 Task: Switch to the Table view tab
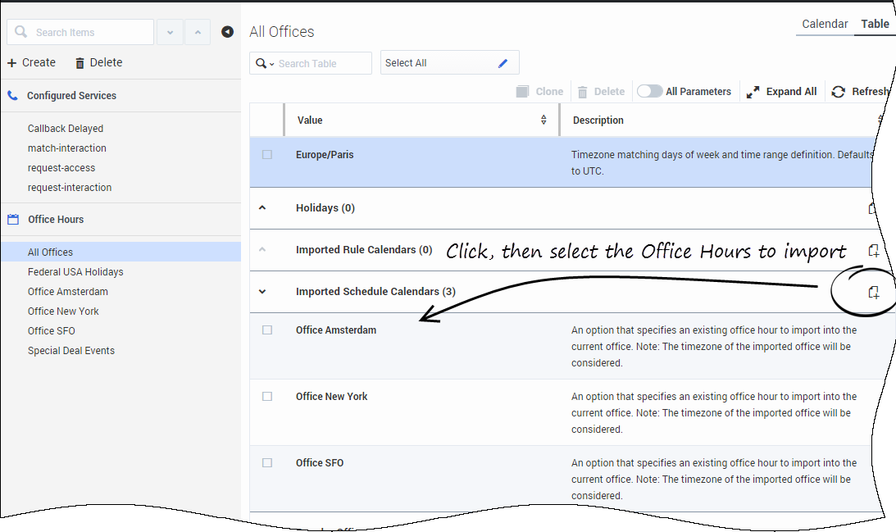click(x=875, y=24)
